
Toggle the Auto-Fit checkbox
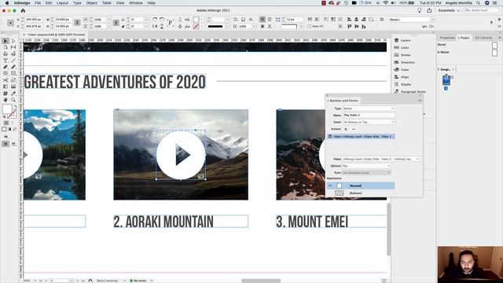point(310,26)
